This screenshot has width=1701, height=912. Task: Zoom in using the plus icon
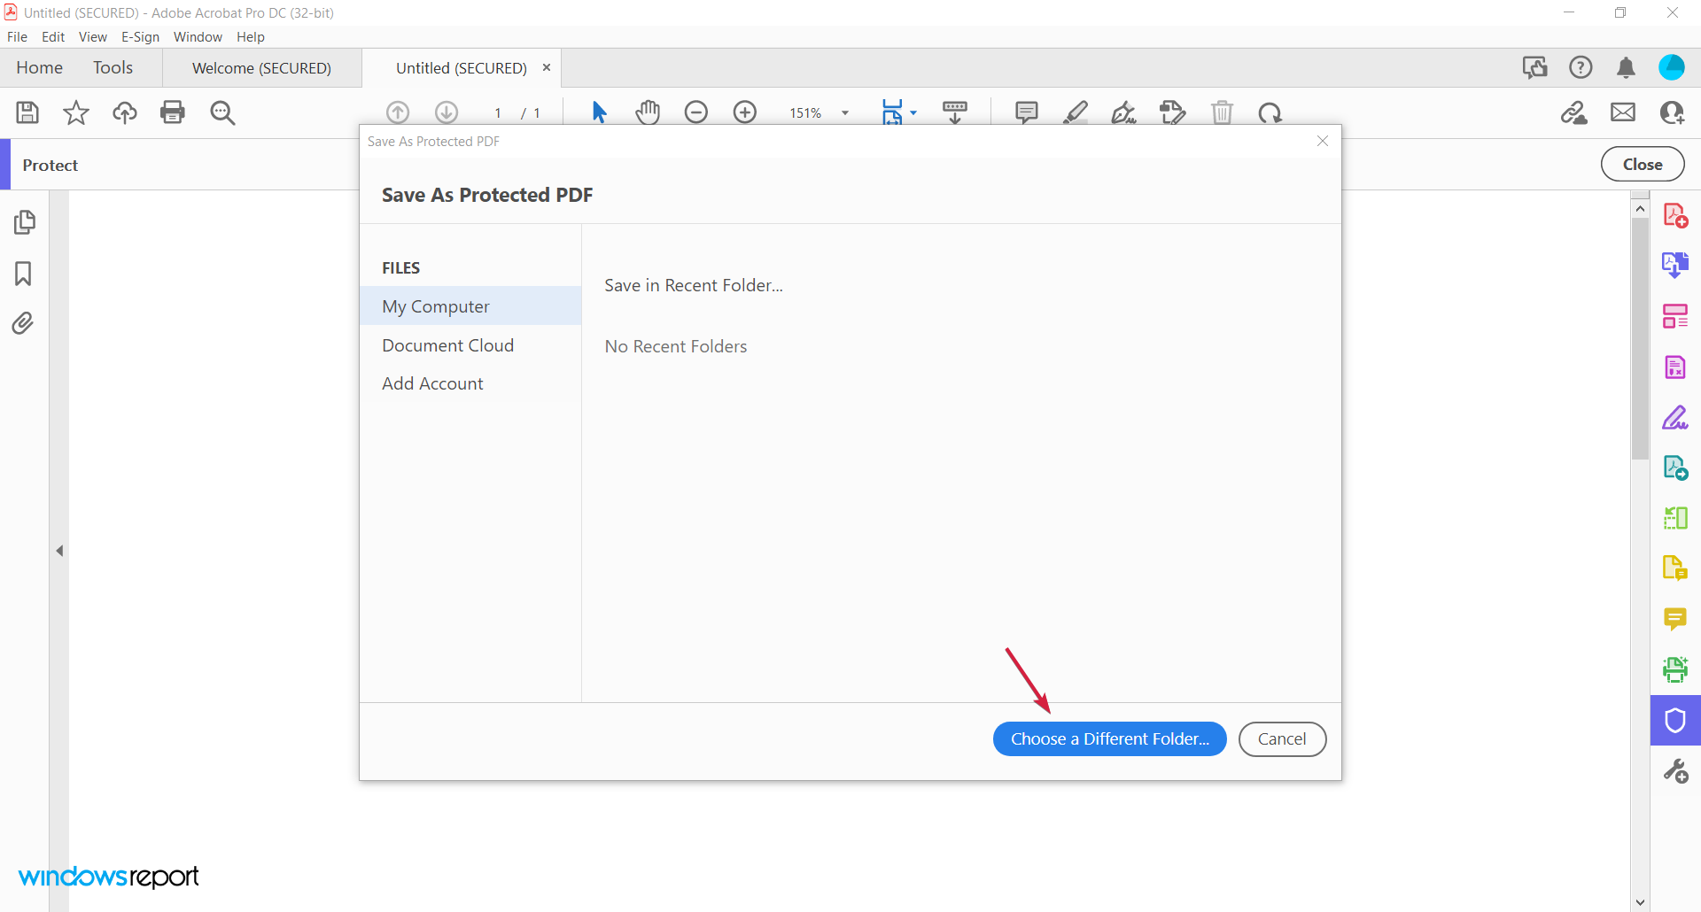pos(745,112)
